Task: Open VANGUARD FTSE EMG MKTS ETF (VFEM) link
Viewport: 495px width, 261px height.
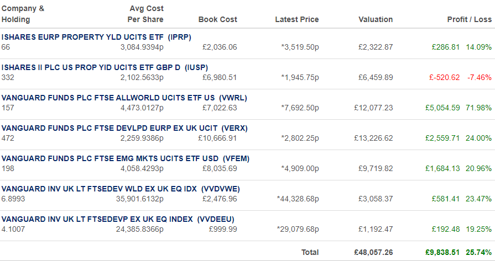Action: click(x=126, y=158)
